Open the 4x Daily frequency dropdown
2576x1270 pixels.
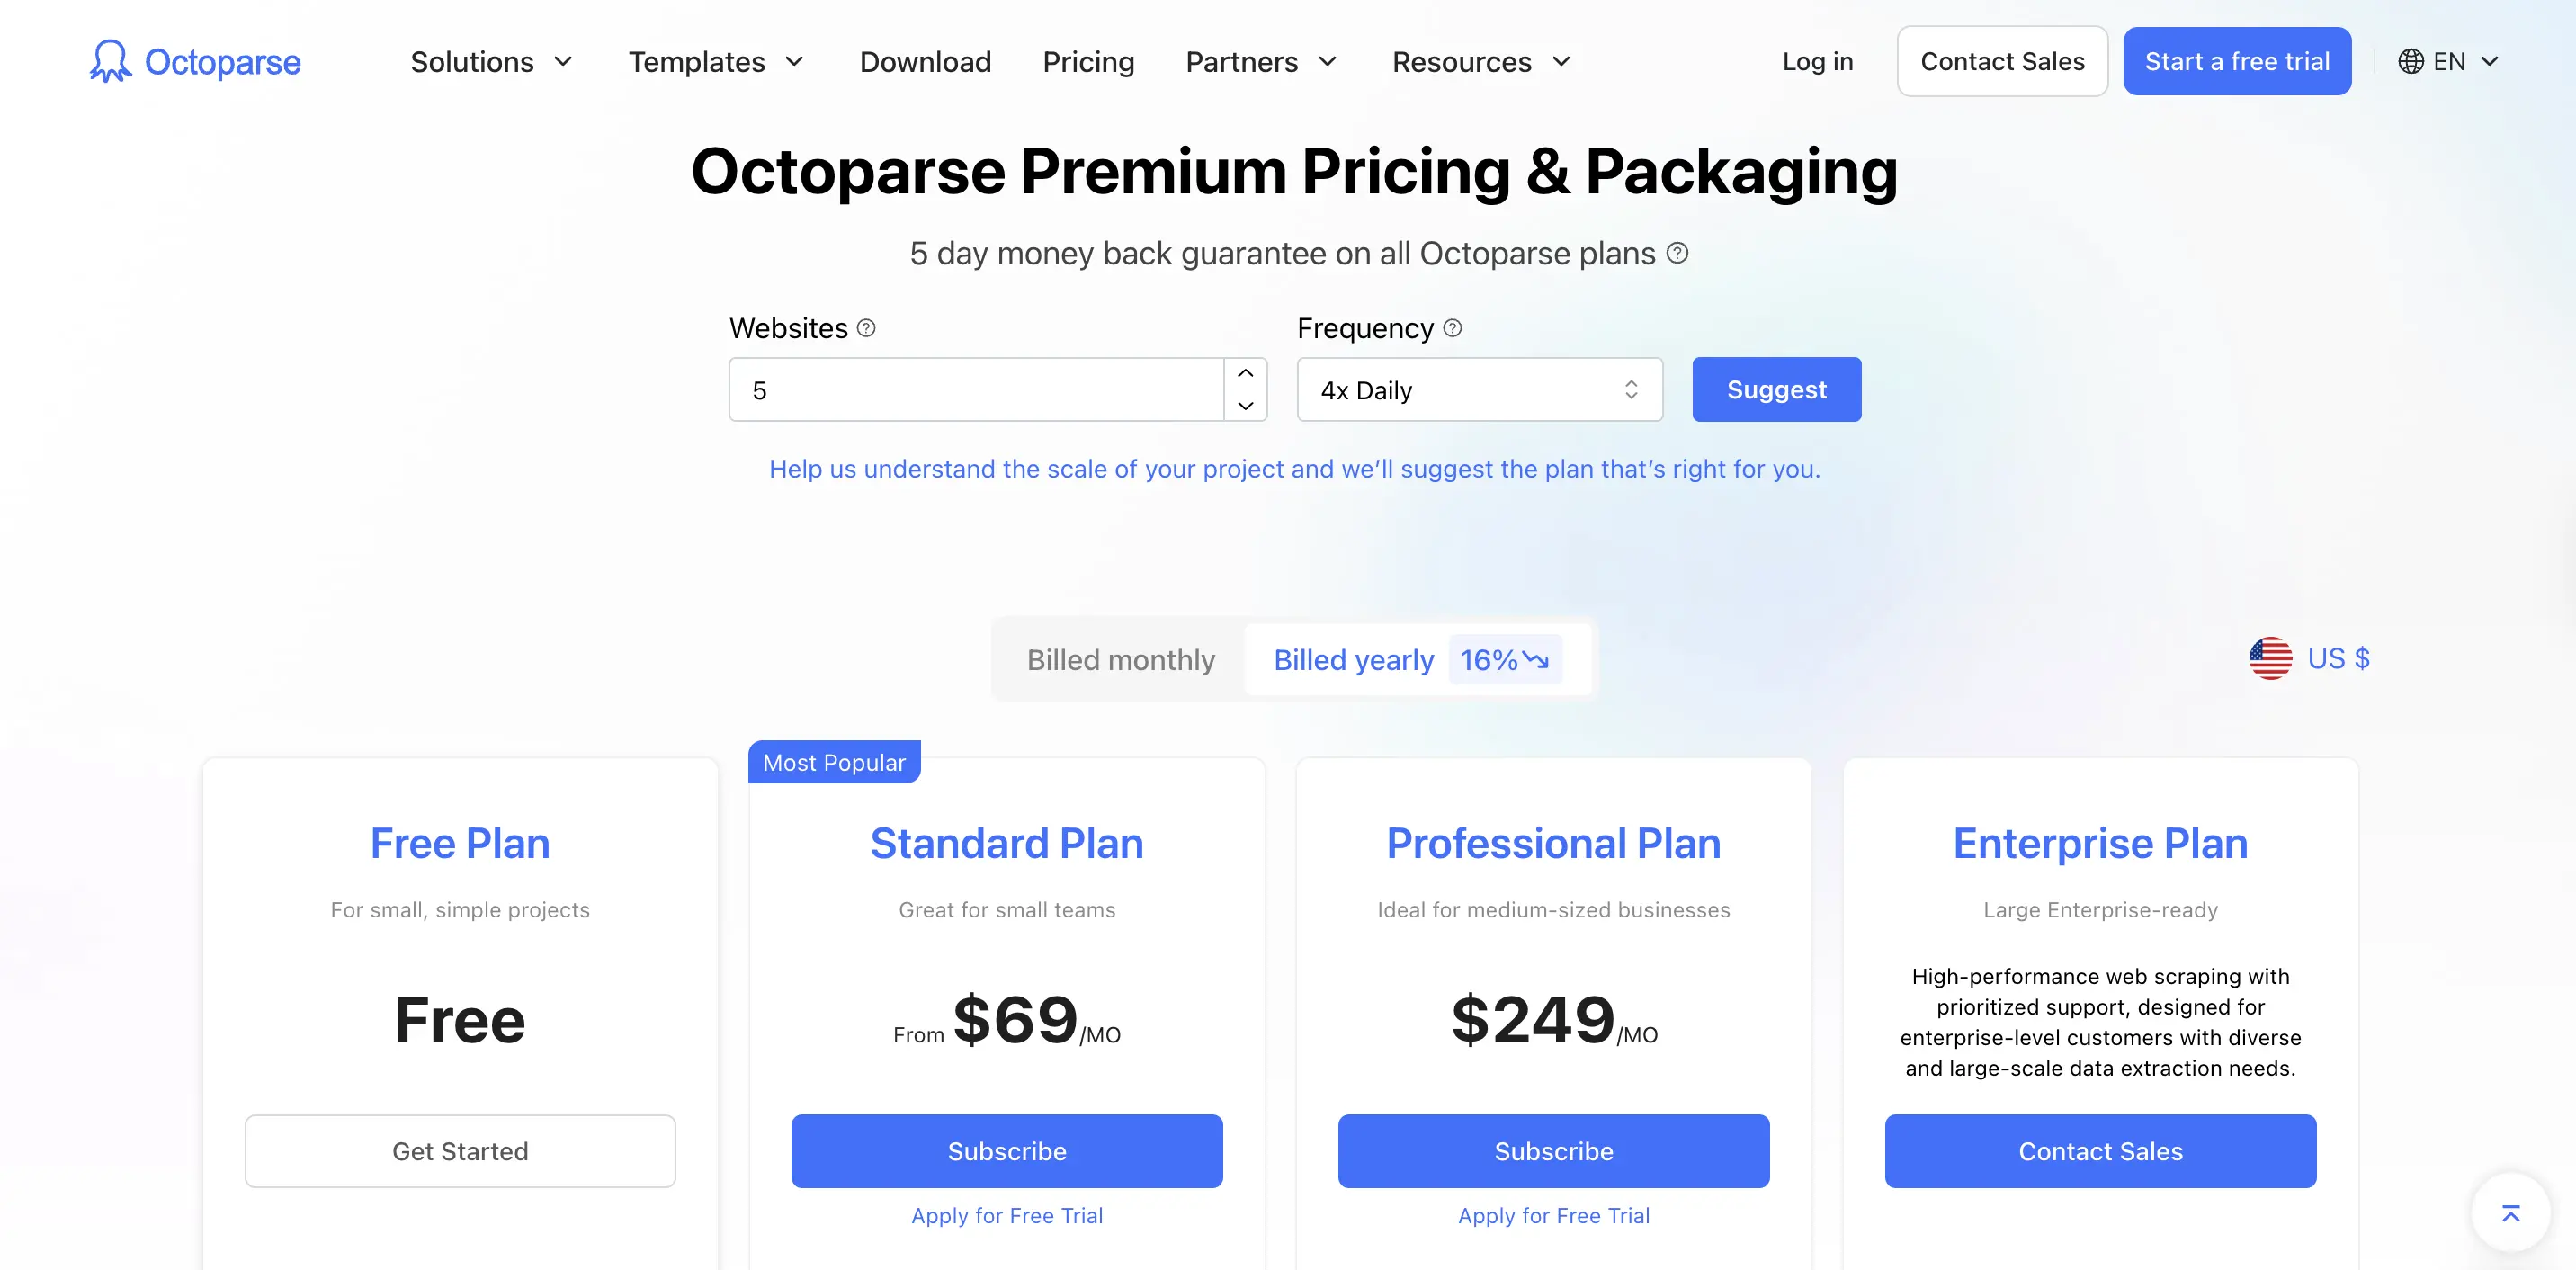(1479, 390)
